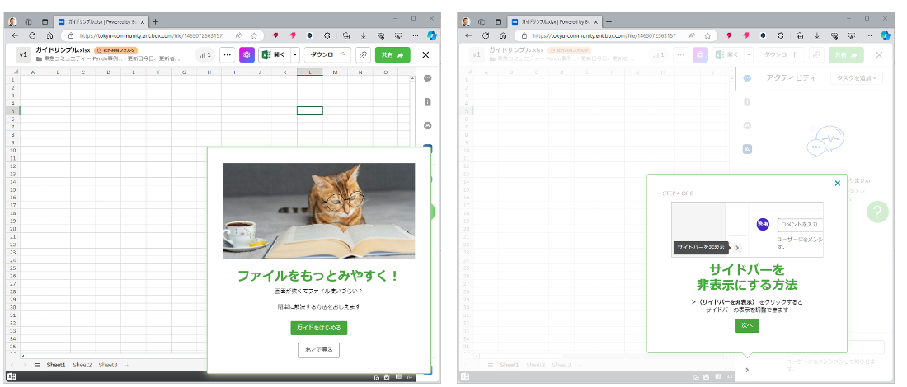This screenshot has height=387, width=907.
Task: Open Copilot icon in left browser
Action: pyautogui.click(x=432, y=35)
